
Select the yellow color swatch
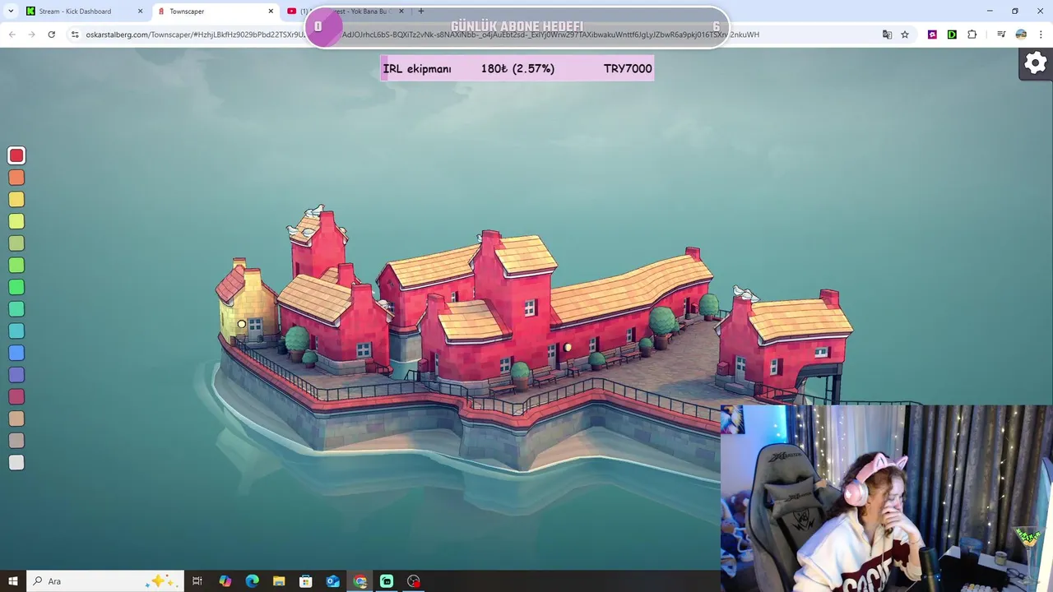coord(16,200)
